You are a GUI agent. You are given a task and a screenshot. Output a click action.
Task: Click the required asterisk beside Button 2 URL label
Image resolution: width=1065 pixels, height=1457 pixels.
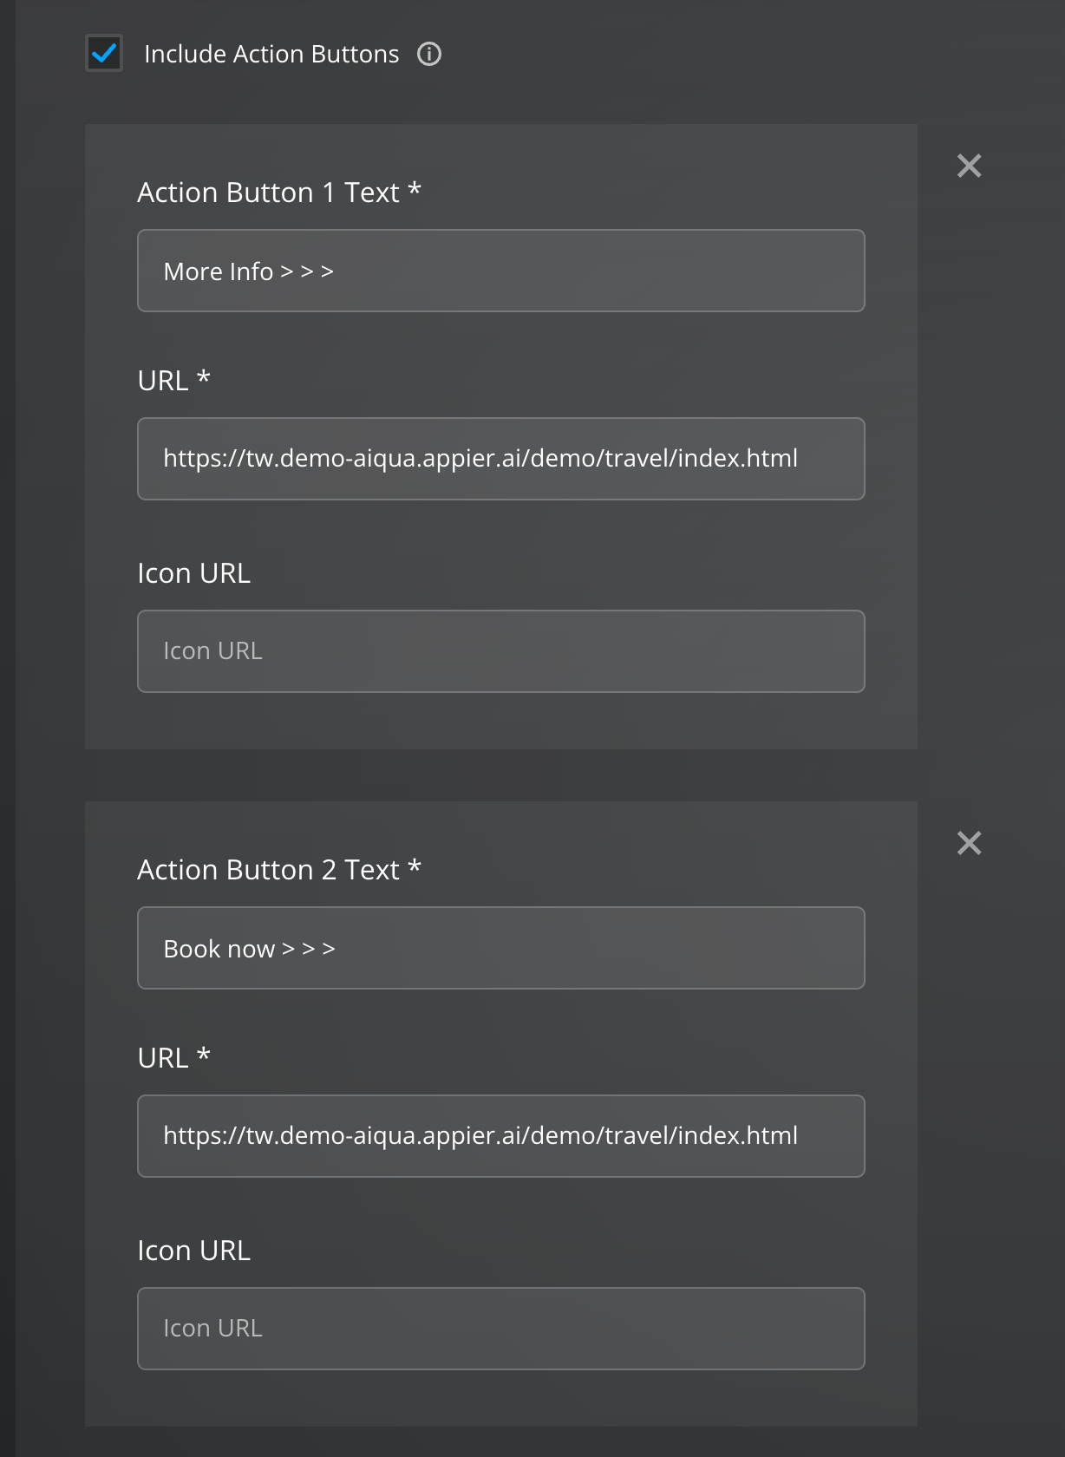tap(204, 1054)
